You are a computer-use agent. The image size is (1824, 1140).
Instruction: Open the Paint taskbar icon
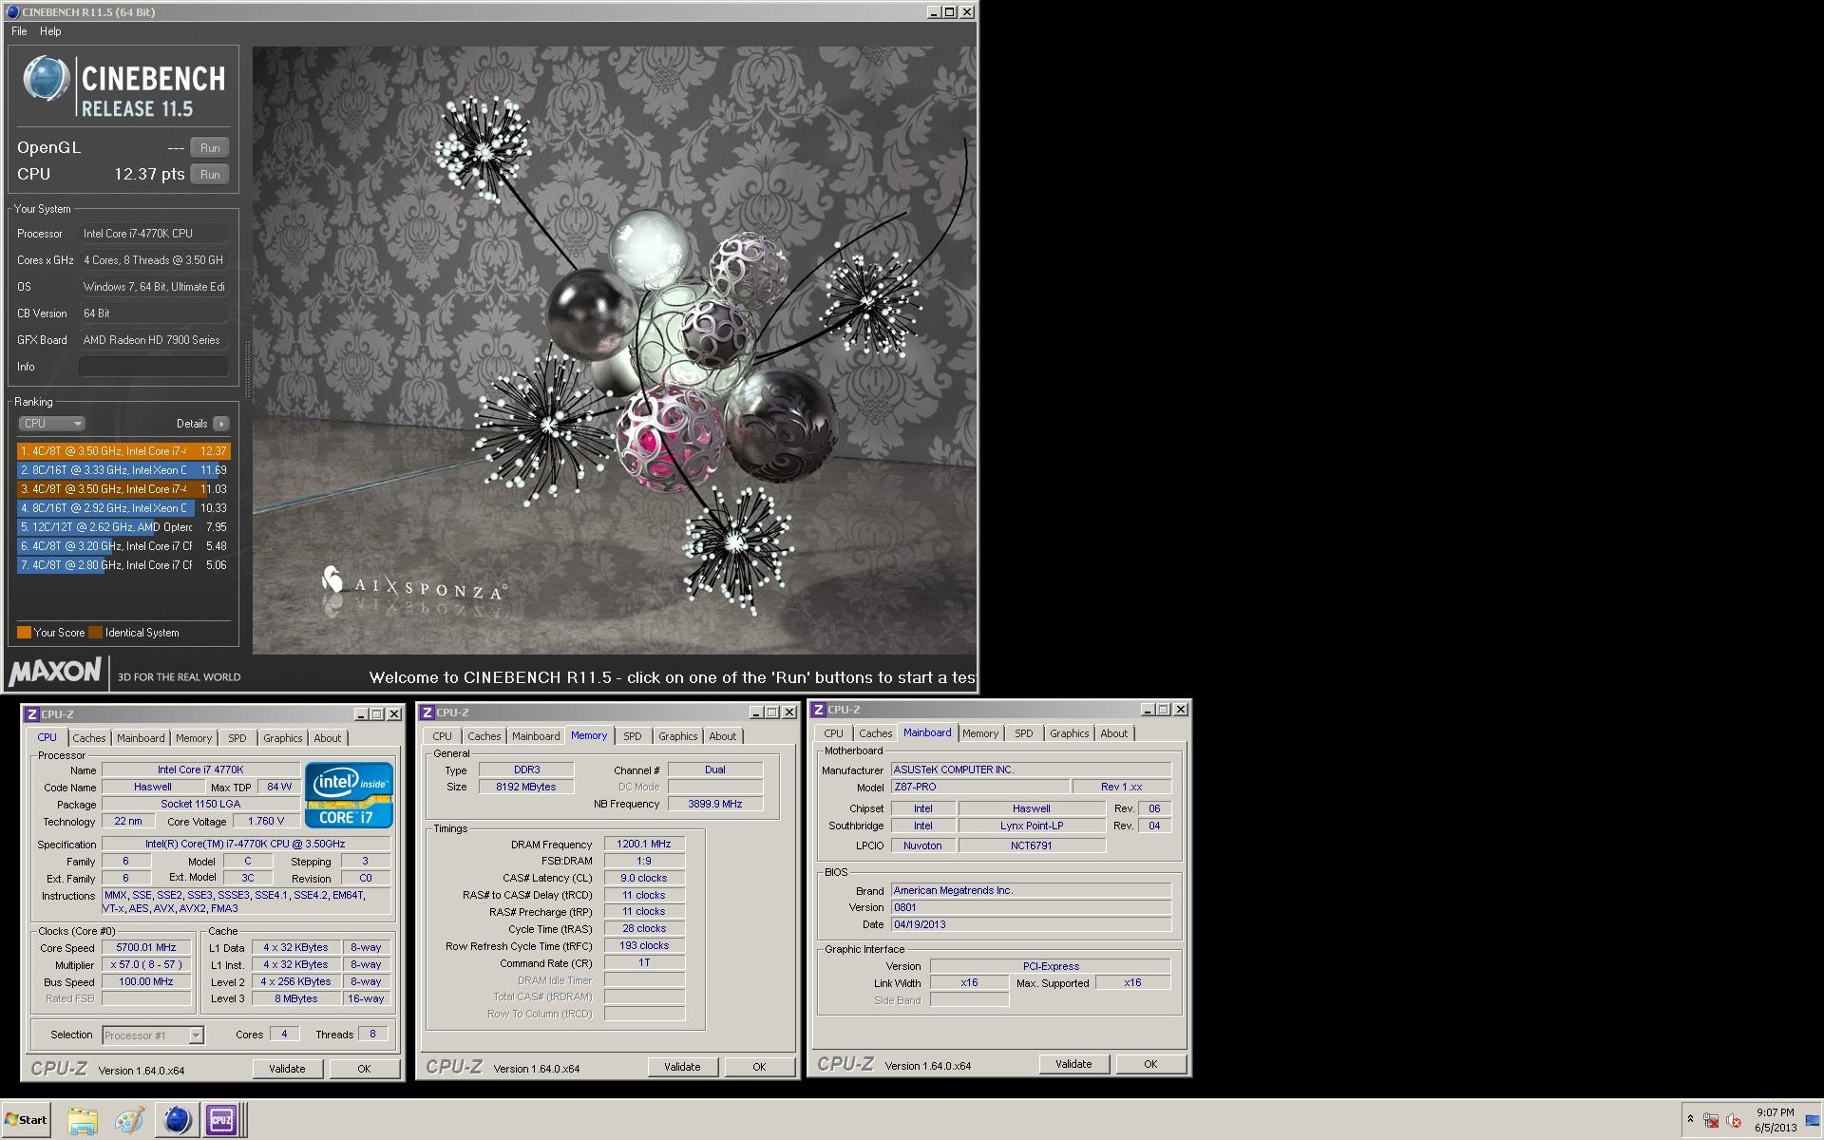pyautogui.click(x=129, y=1121)
